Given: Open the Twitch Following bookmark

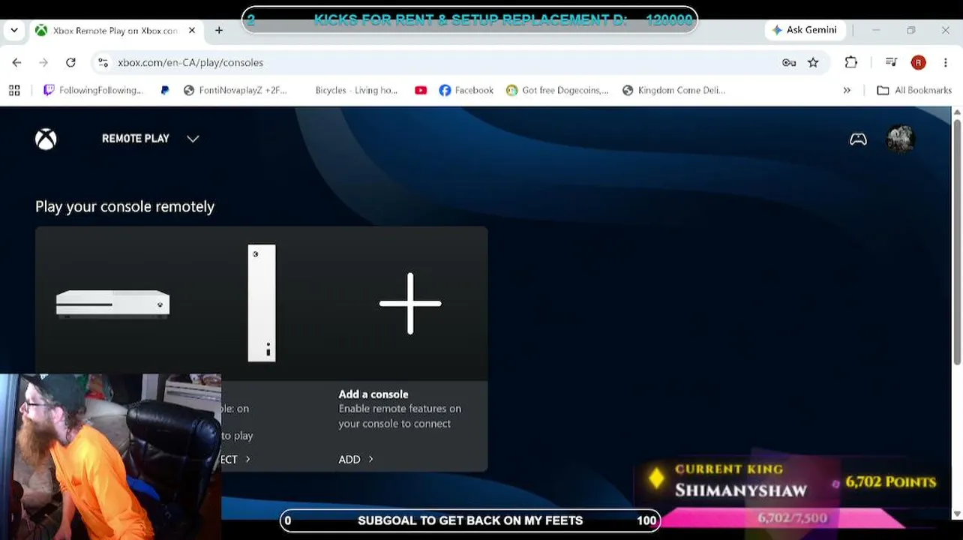Looking at the screenshot, I should [92, 90].
